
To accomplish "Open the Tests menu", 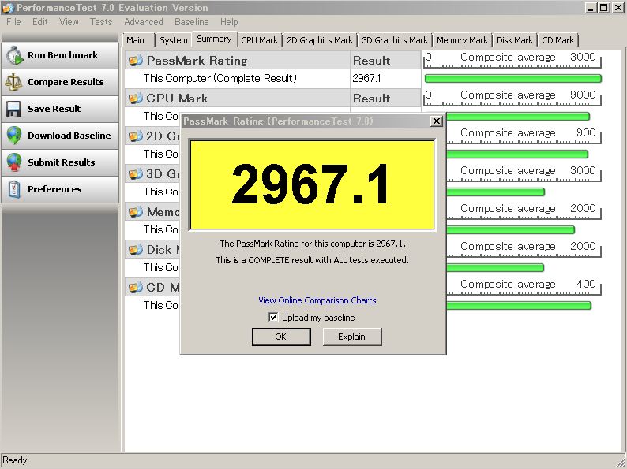I will coord(101,22).
